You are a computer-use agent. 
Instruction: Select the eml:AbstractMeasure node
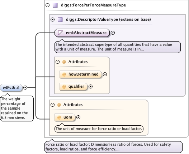tap(82, 33)
